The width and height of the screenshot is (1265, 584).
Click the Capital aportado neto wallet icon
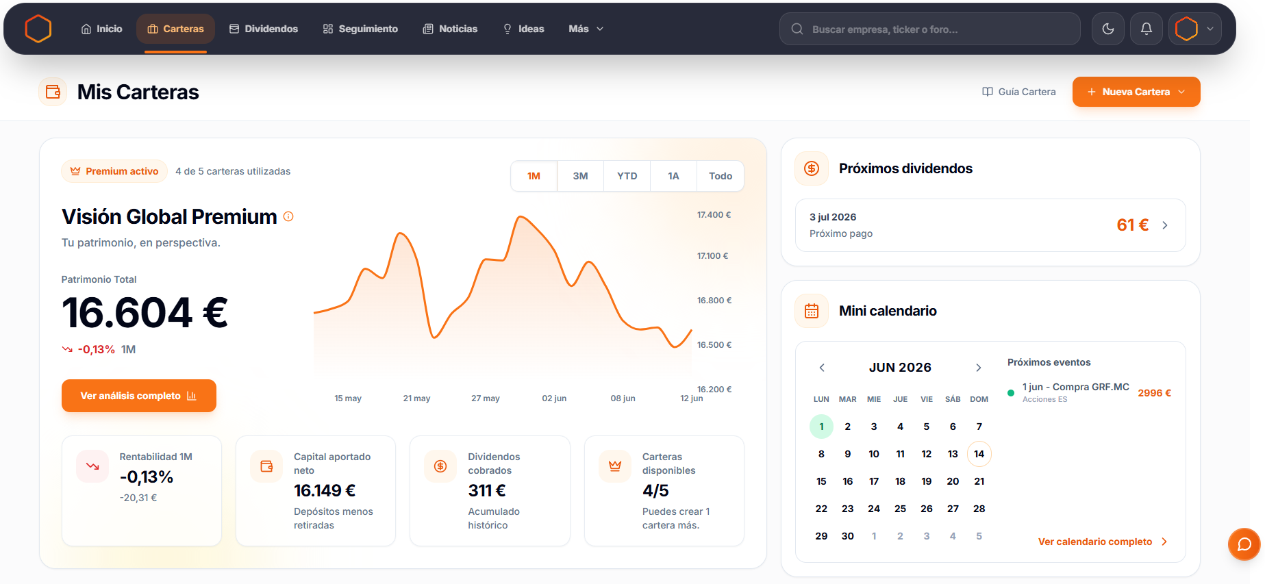coord(266,466)
